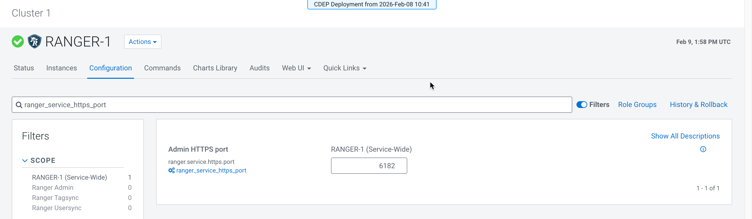Open the Instances tab

61,68
